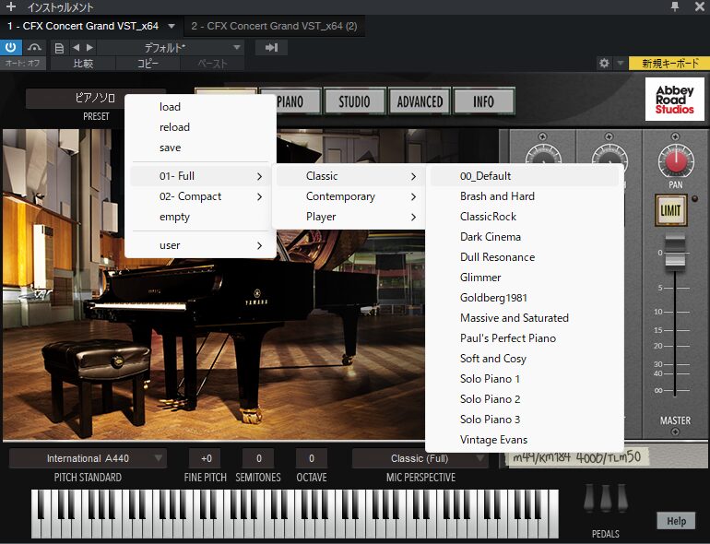Click the sidechain arrow icon button
Viewport: 710px width, 544px height.
271,48
